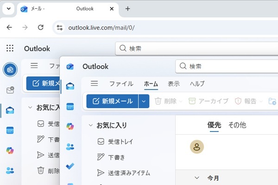Open new mail envelope-plus icon in back window sidebar
Image resolution: width=278 pixels, height=185 pixels.
tap(10, 90)
